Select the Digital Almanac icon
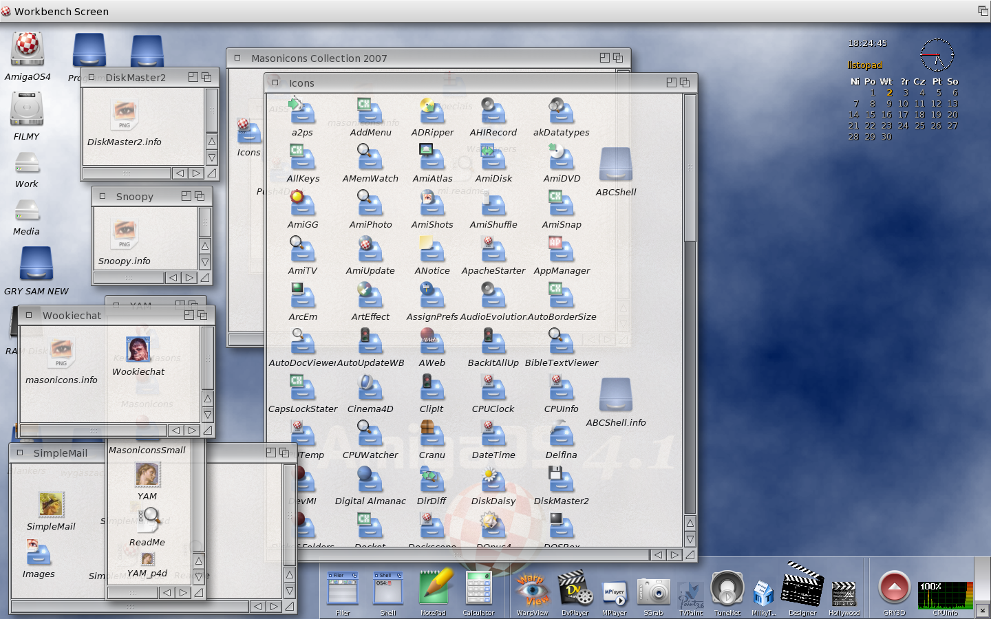Image resolution: width=991 pixels, height=619 pixels. (x=370, y=480)
